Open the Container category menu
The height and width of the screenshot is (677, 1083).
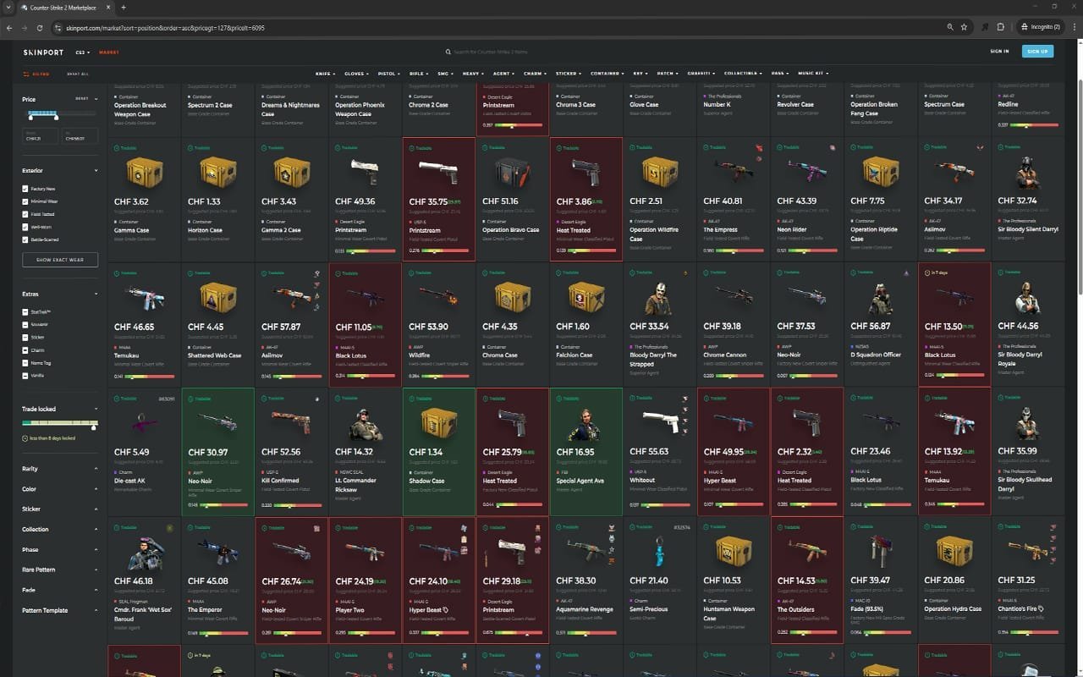[607, 74]
